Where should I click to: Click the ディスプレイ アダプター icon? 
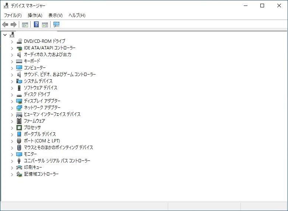point(19,101)
